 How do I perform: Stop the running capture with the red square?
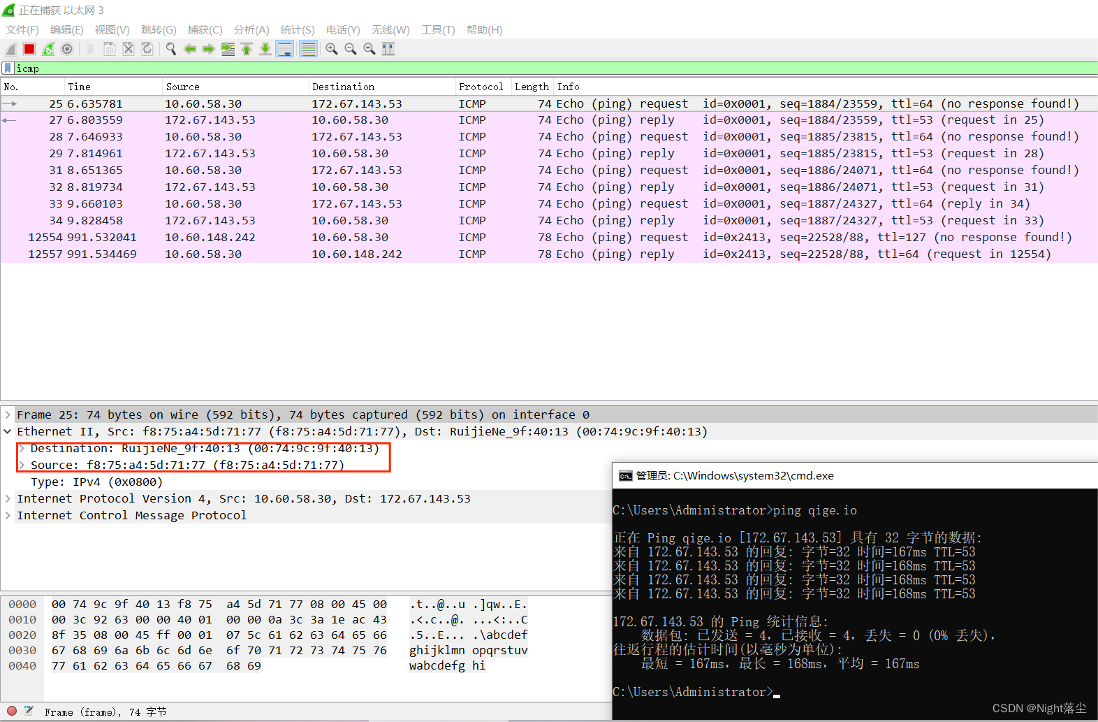click(29, 49)
